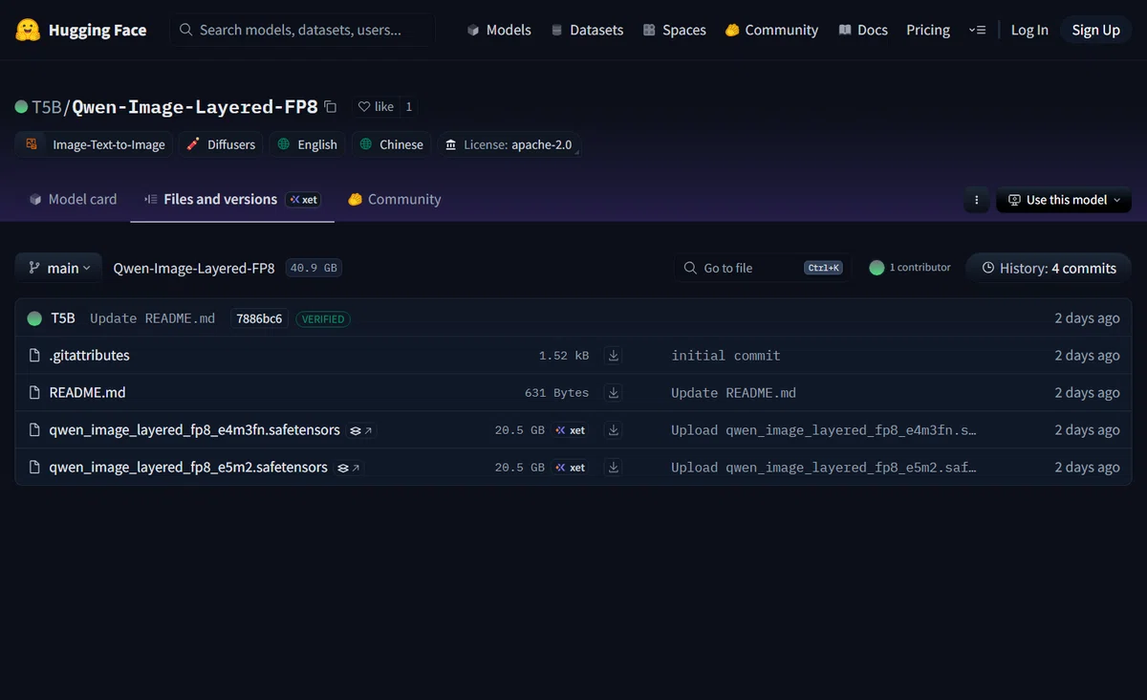Click the Hugging Face logo
1147x700 pixels.
pyautogui.click(x=81, y=30)
